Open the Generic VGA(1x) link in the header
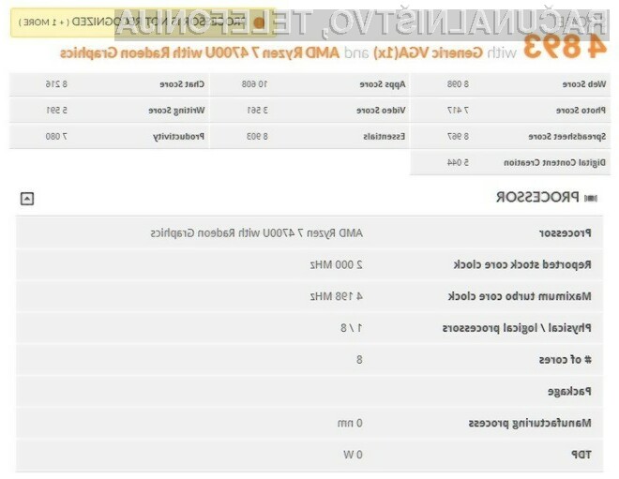Screen dimensions: 619x479 pyautogui.click(x=428, y=52)
